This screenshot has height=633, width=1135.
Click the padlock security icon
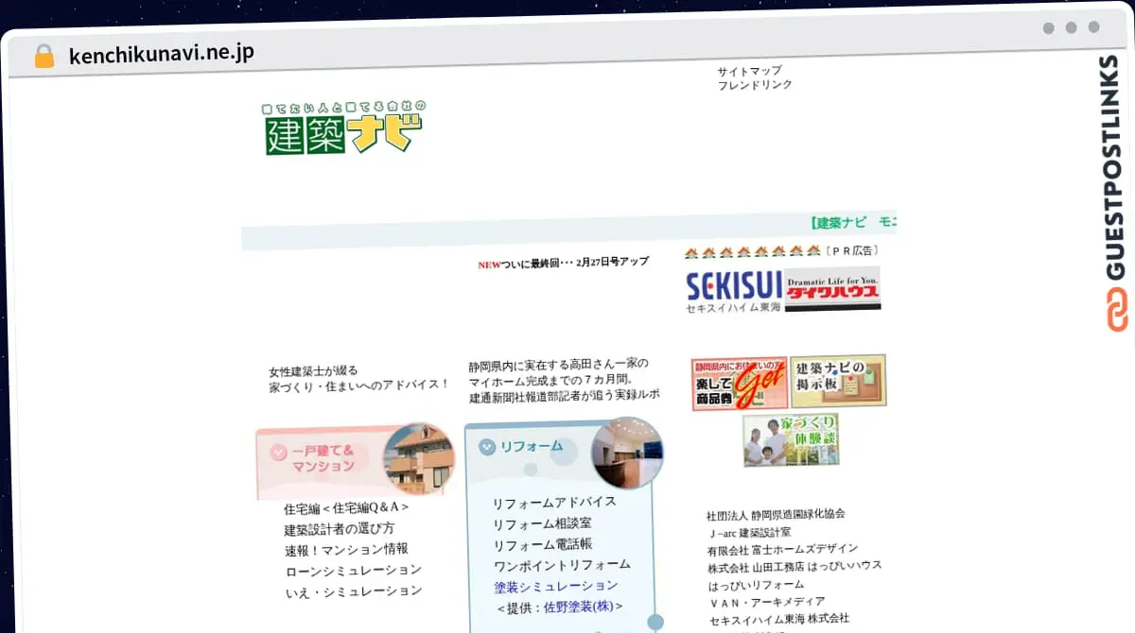click(x=44, y=56)
